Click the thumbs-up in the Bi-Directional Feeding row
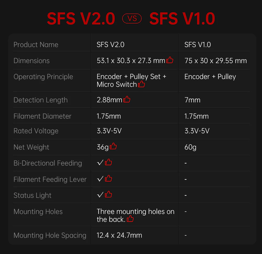This screenshot has width=262, height=254. click(108, 163)
